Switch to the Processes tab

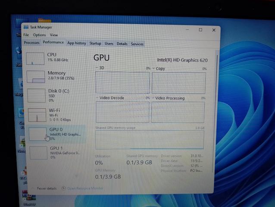point(31,43)
